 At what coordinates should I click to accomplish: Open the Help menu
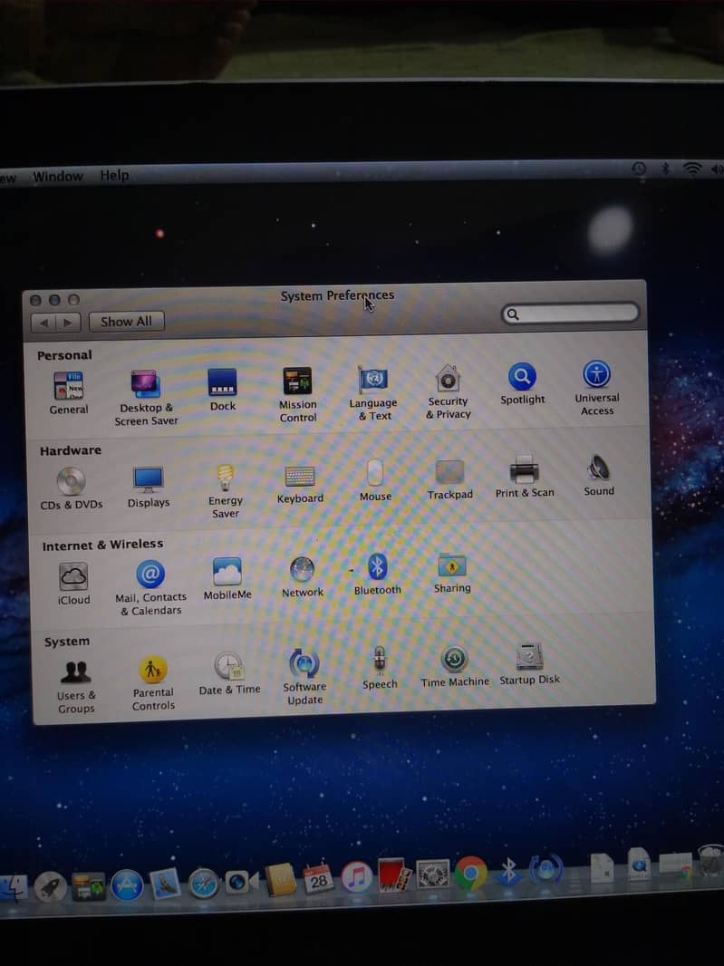point(114,175)
